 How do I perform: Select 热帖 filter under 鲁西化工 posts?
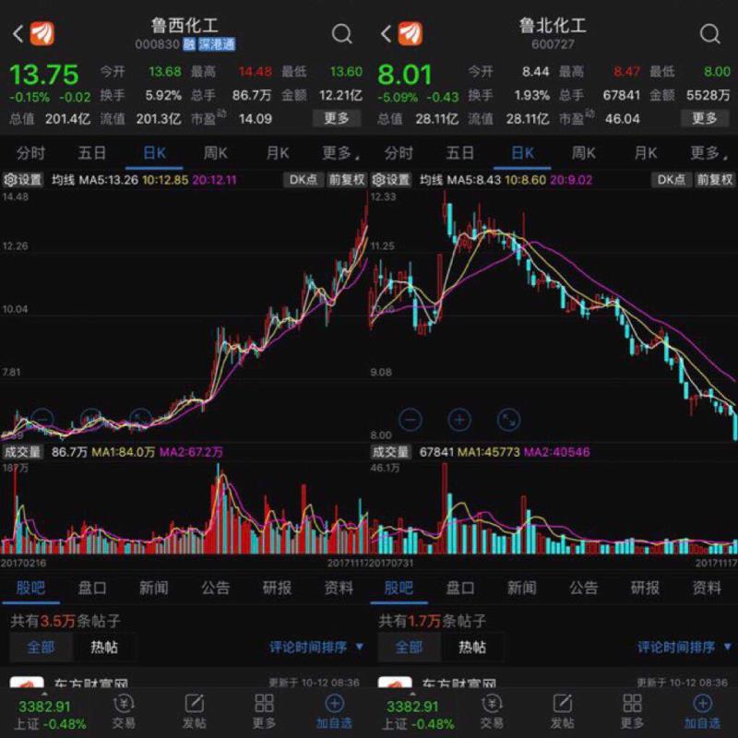tap(104, 647)
